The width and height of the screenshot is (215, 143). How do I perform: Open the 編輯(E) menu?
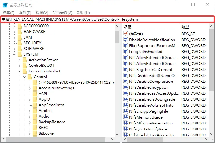pos(25,13)
